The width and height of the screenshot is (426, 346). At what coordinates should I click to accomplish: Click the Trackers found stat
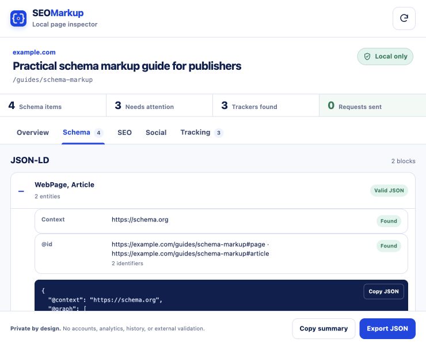click(x=266, y=106)
